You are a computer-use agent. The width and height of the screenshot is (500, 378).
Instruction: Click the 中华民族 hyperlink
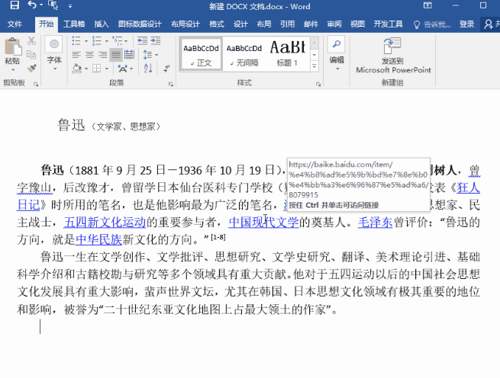[x=98, y=239]
